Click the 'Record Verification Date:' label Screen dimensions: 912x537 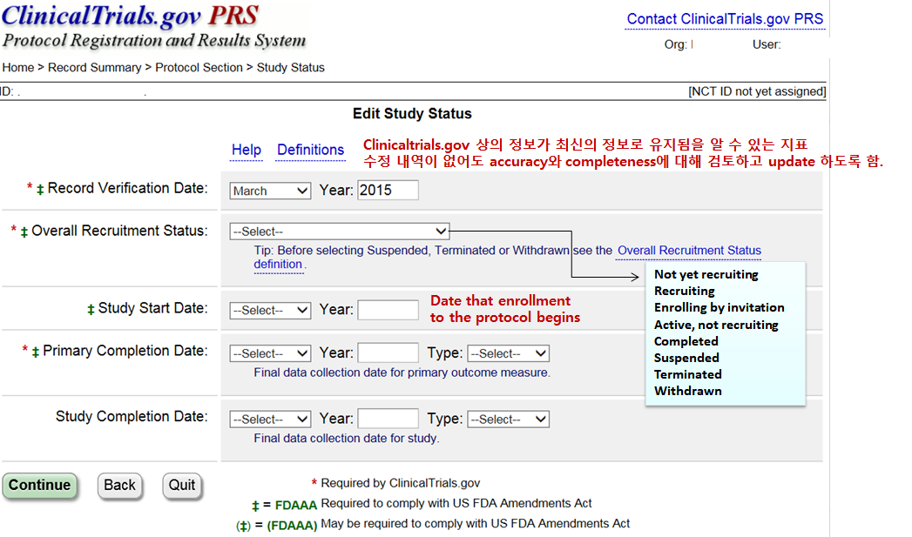coord(127,188)
